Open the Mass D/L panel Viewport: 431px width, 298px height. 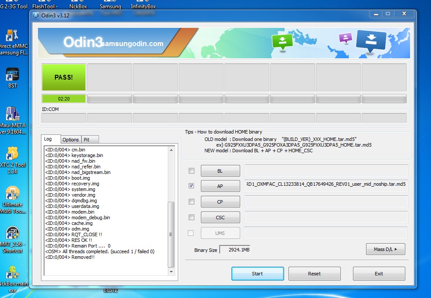tap(385, 249)
